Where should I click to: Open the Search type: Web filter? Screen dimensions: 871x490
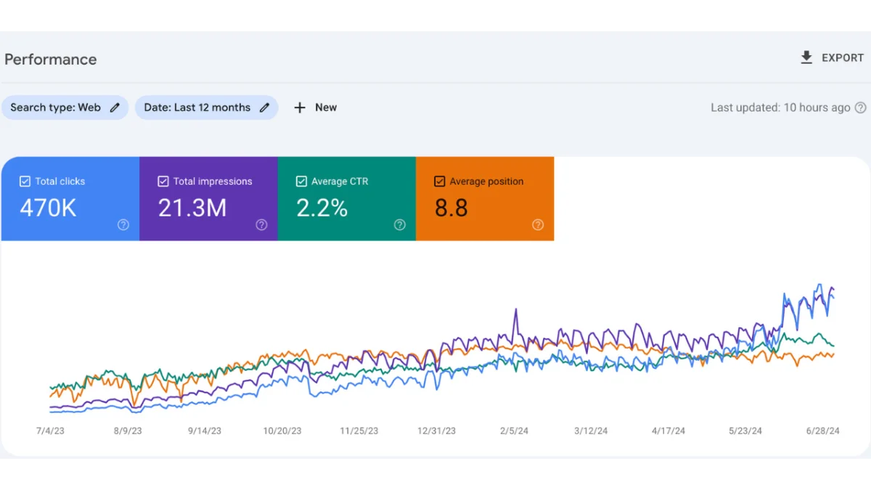[56, 107]
